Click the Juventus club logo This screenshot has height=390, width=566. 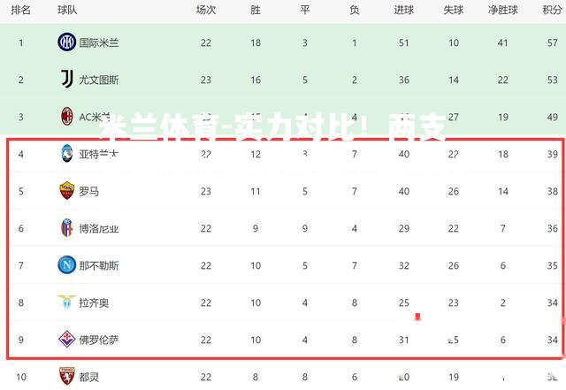(x=67, y=79)
